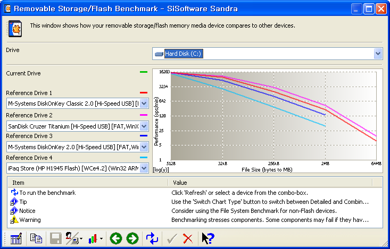This screenshot has height=249, width=390.
Task: Click the Copy to clipboard icon
Action: [36, 238]
